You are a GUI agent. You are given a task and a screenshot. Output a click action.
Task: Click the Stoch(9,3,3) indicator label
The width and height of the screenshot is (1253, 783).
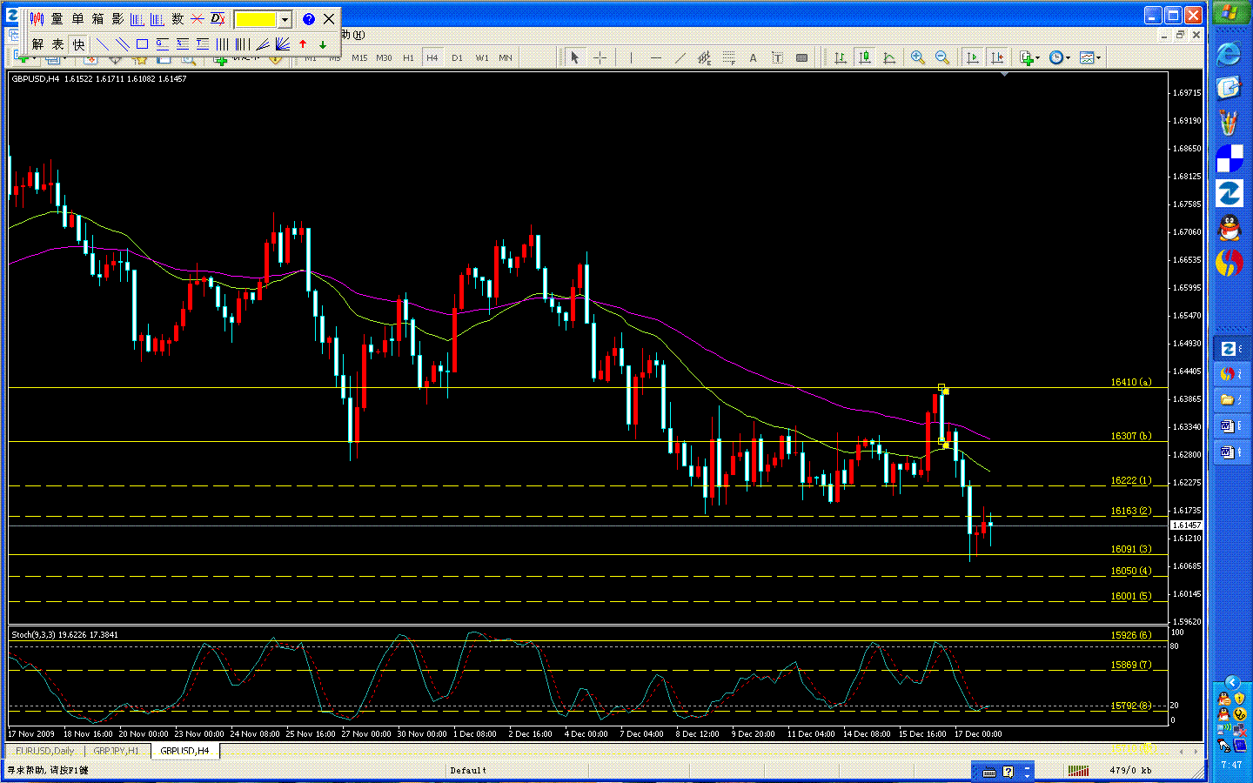(x=64, y=635)
